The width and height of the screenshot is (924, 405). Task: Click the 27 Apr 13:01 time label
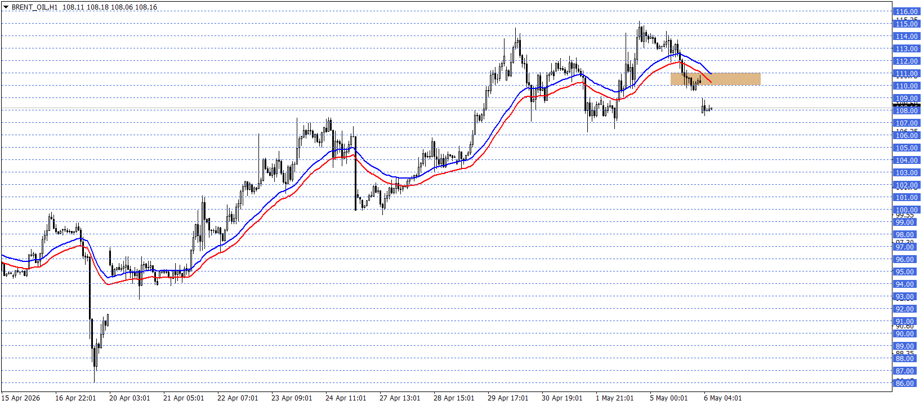pos(400,398)
